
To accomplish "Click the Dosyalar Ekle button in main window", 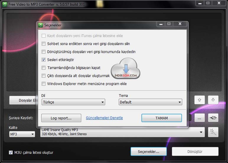I will pos(23,100).
